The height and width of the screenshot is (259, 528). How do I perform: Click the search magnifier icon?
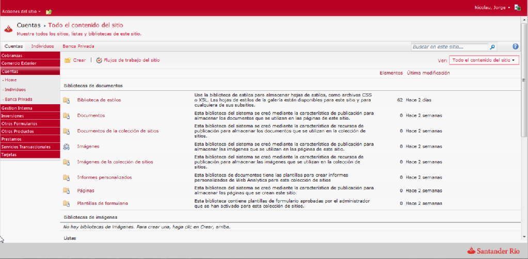click(x=492, y=47)
